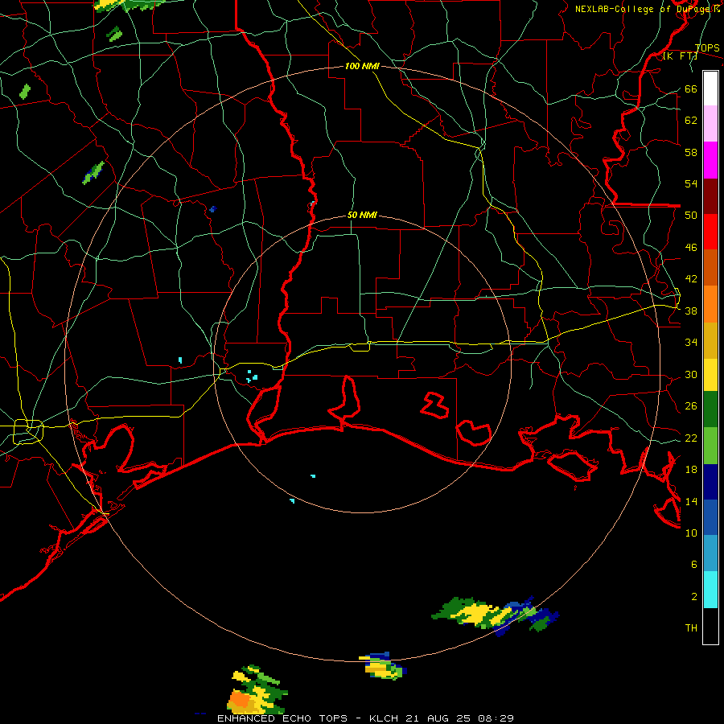
Task: Click the light blue 14 kft legend swatch
Action: click(x=710, y=553)
